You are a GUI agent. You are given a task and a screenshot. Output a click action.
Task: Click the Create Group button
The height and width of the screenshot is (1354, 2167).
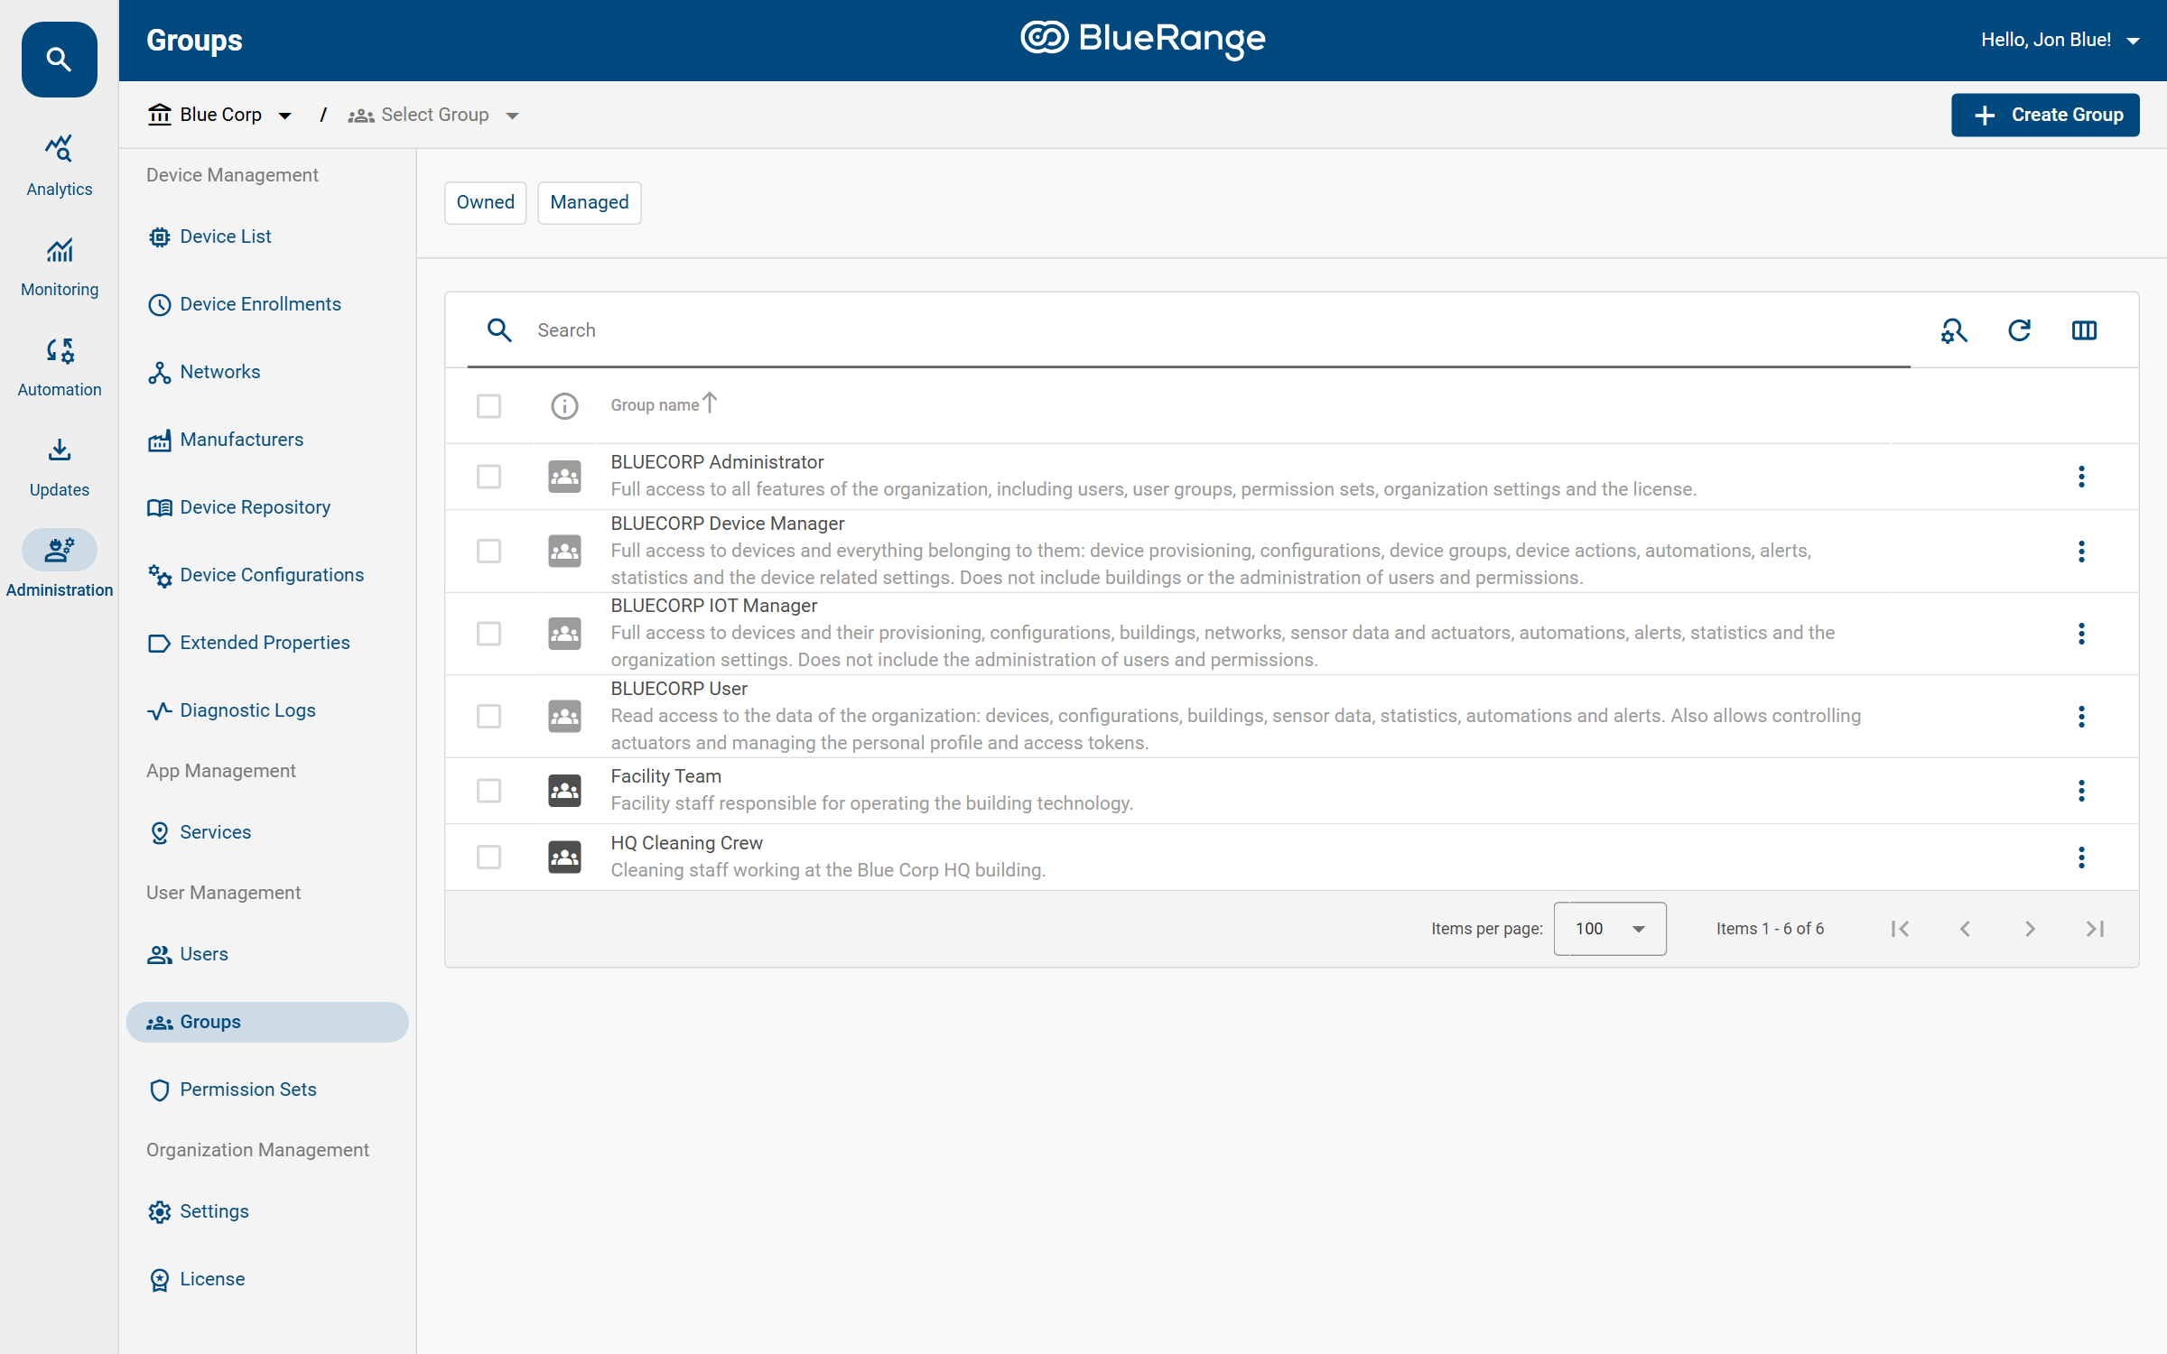tap(2045, 115)
